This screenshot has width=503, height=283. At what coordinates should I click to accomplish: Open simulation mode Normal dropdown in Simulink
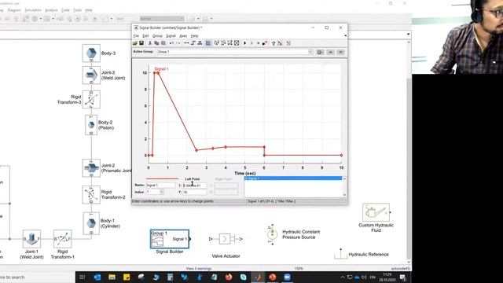pos(163,19)
